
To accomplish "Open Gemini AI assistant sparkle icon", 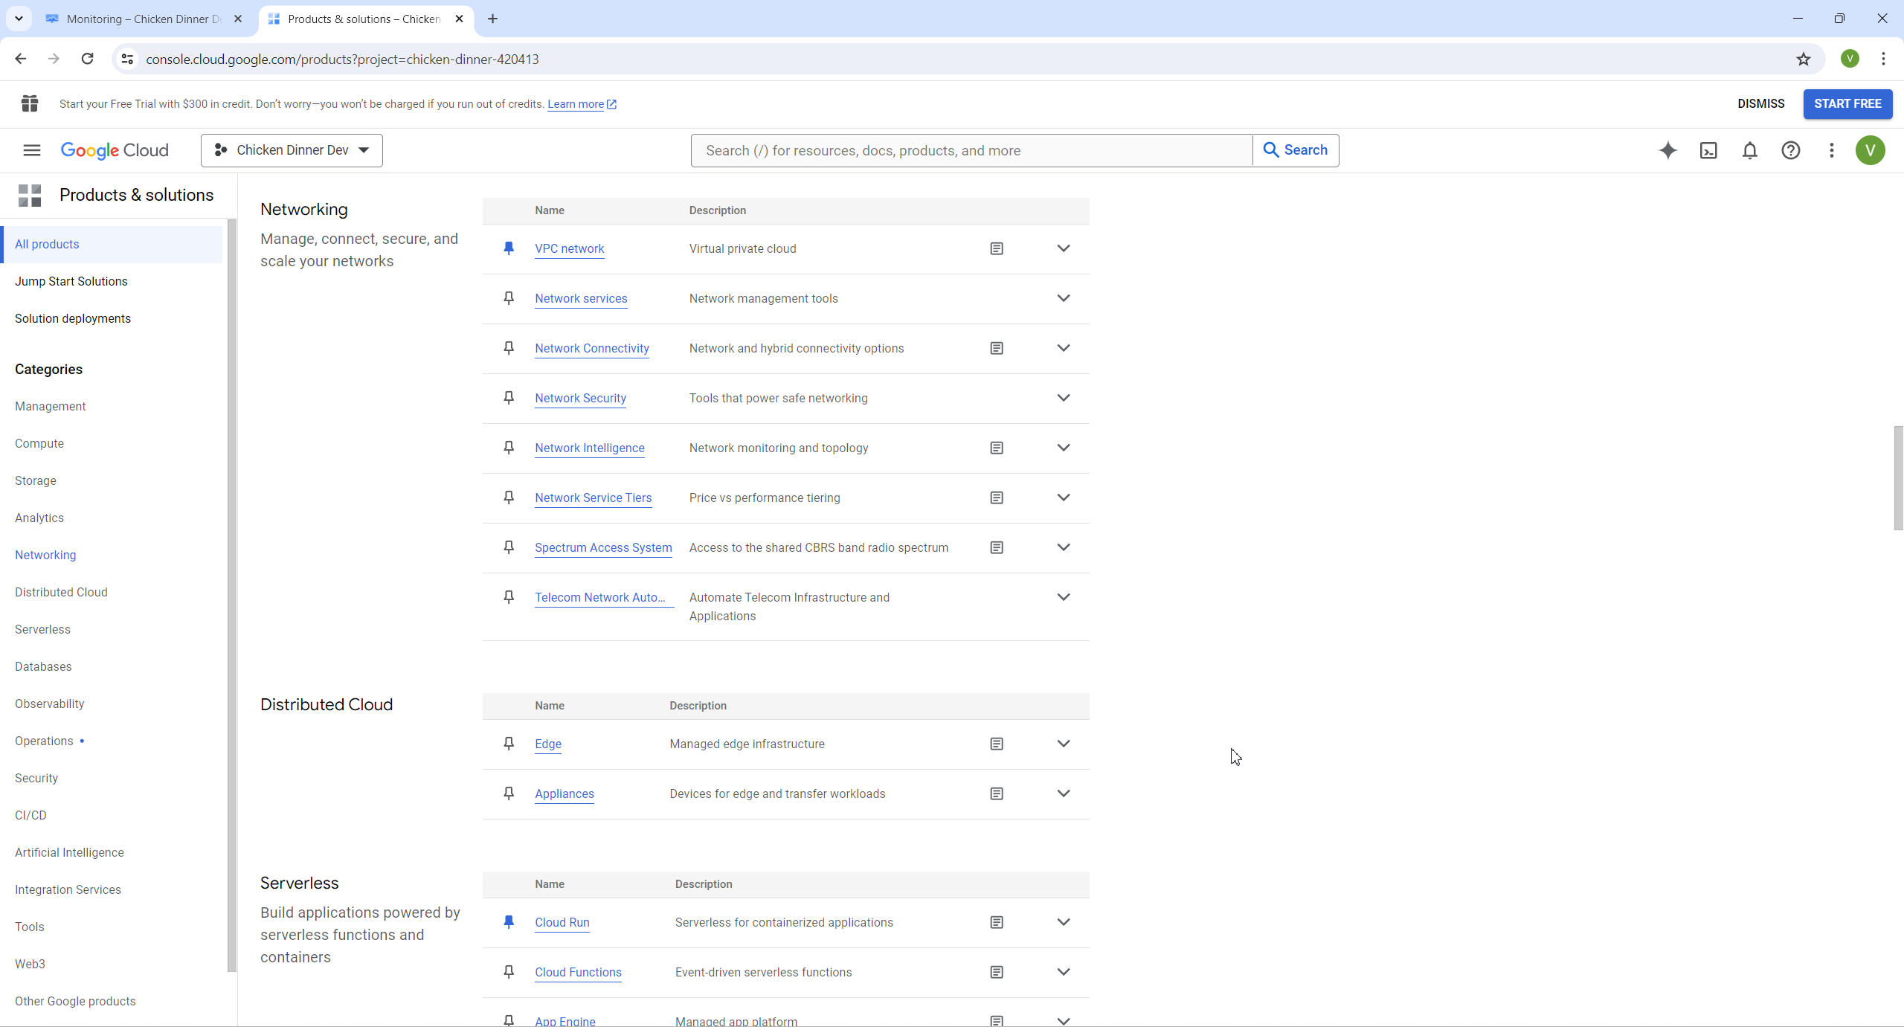I will pos(1667,150).
